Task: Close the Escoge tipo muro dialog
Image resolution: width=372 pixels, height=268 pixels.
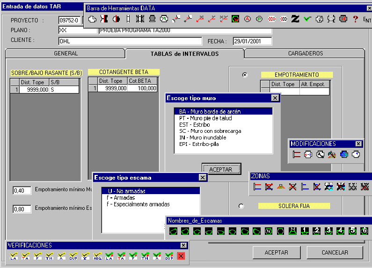Action: point(275,98)
